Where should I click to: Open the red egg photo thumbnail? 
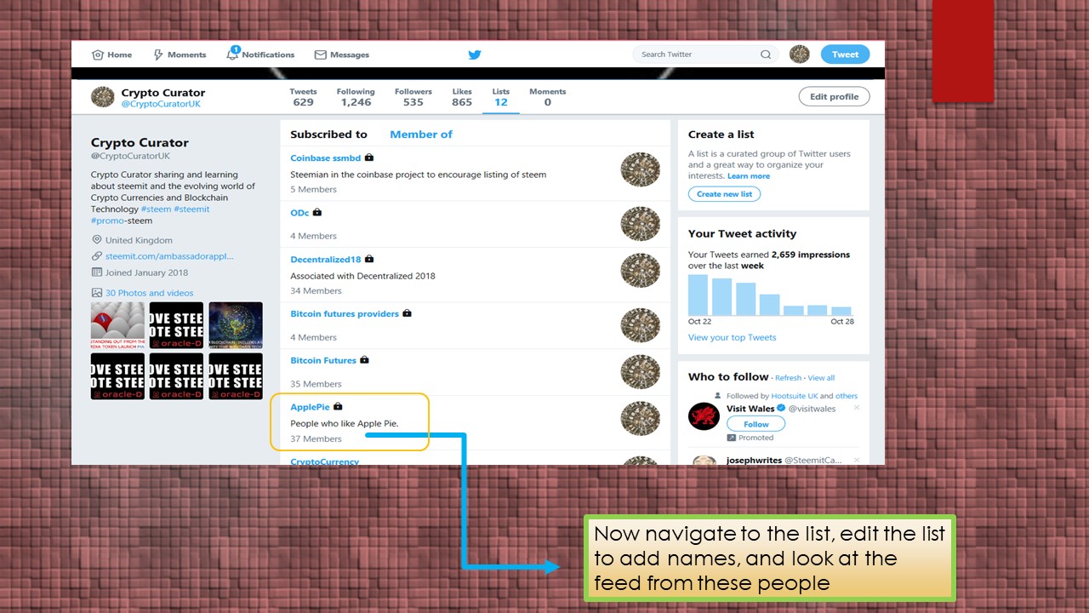point(117,325)
